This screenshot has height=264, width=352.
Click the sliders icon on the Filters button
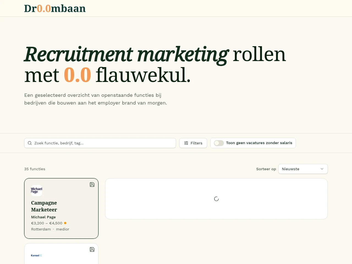click(186, 143)
